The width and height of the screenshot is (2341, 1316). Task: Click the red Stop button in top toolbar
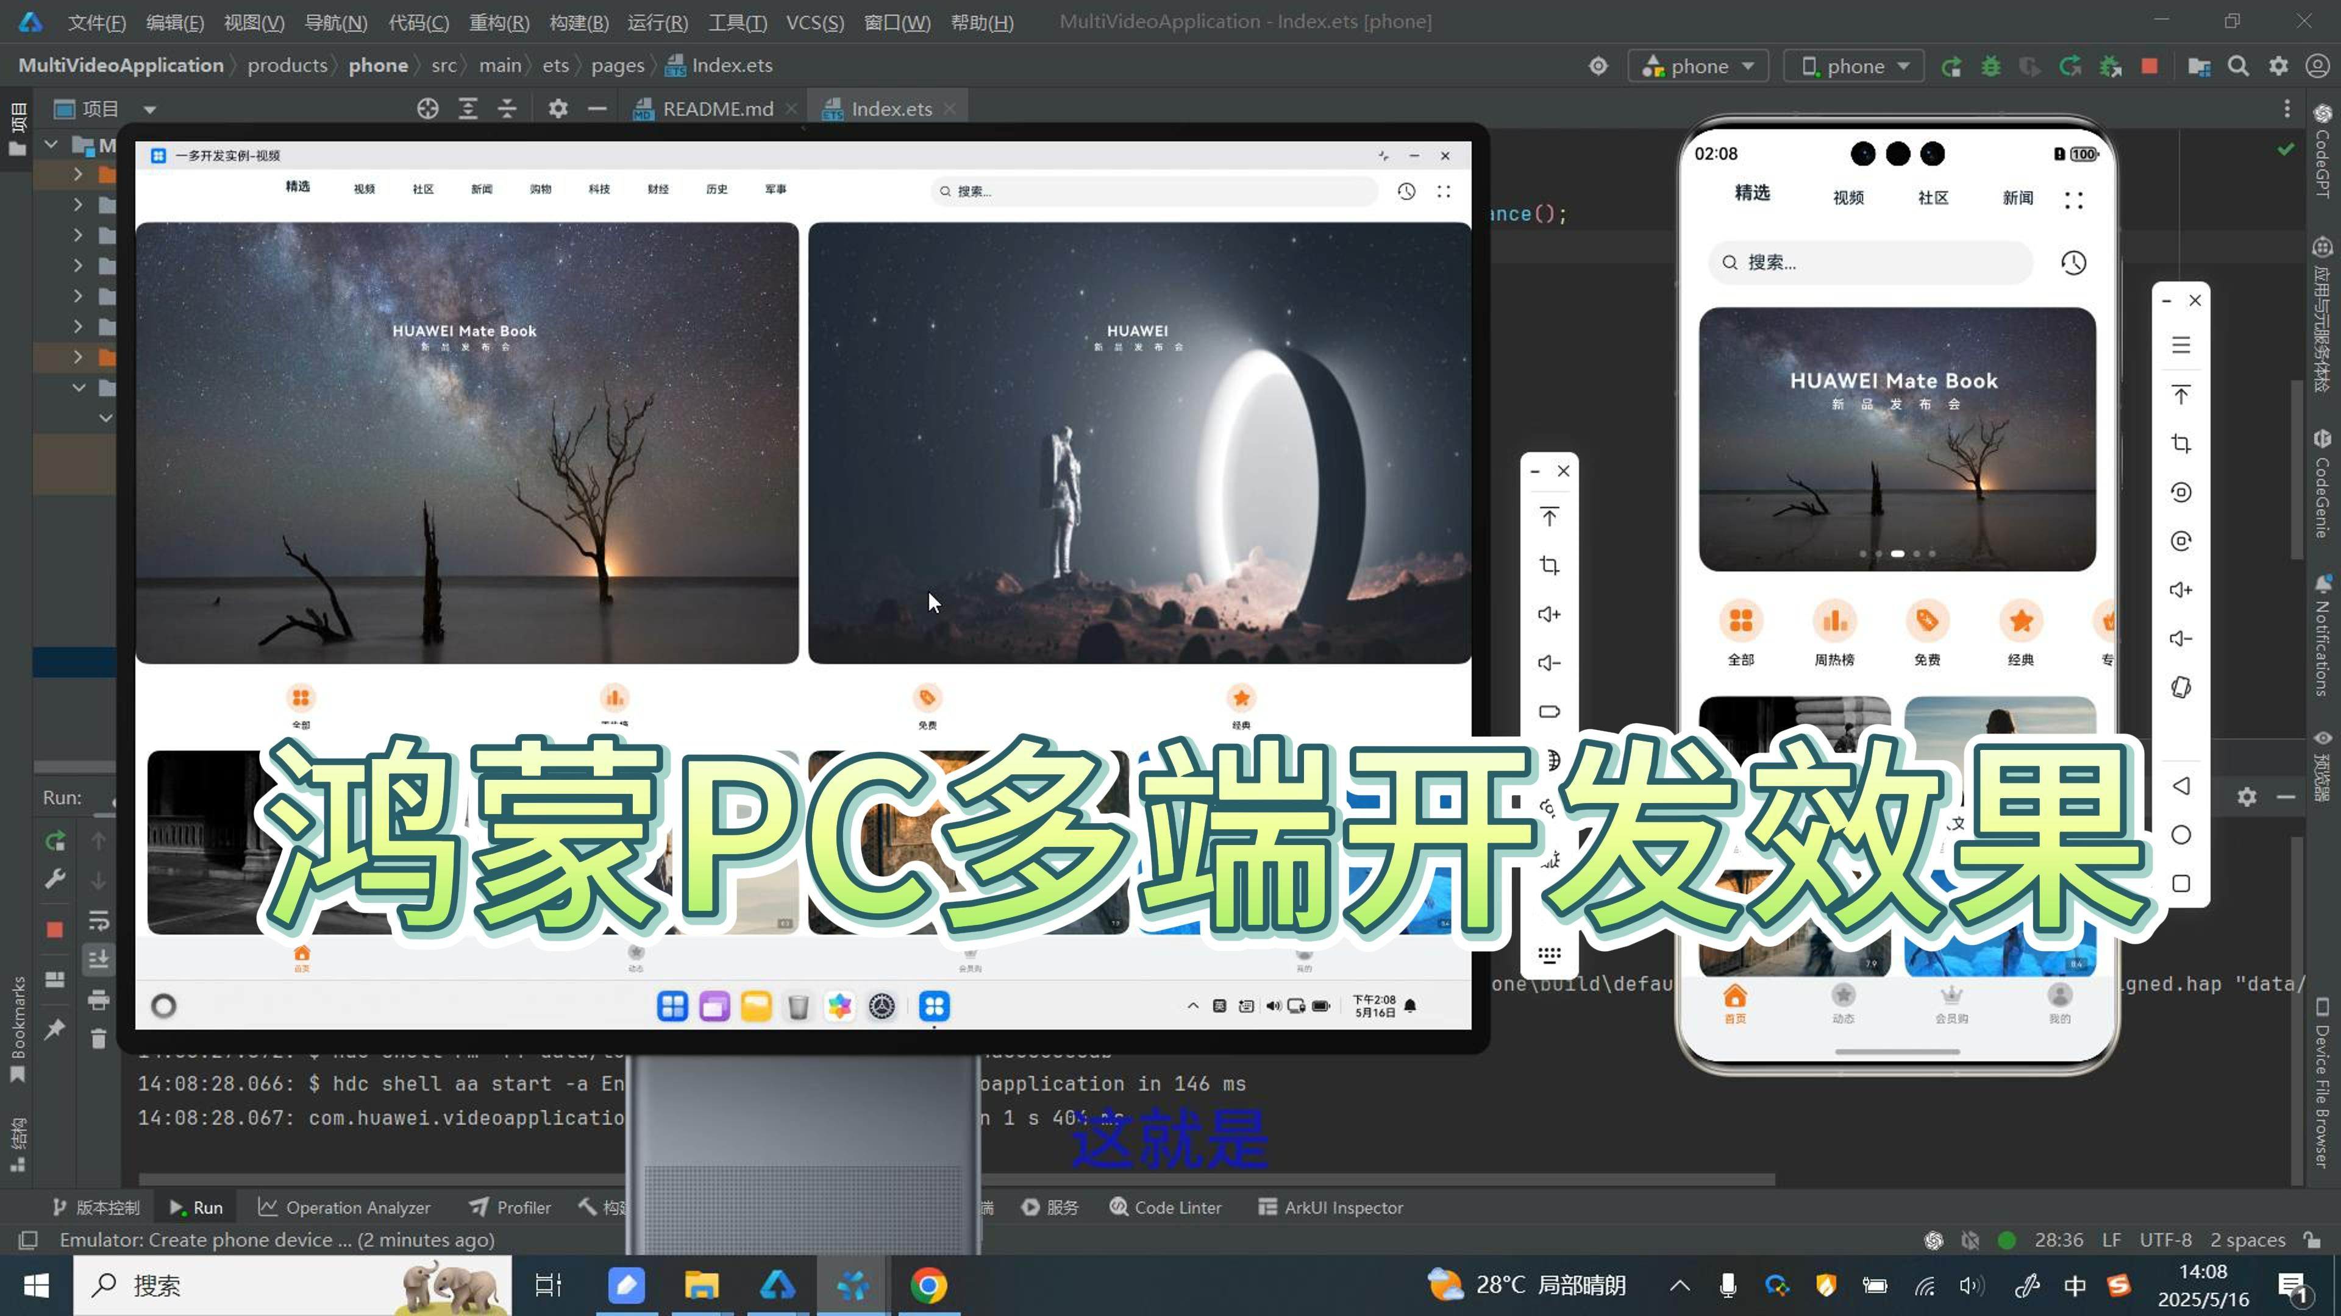coord(2149,65)
